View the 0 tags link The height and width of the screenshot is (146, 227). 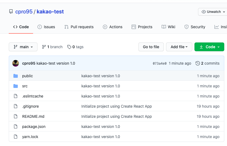pos(75,47)
